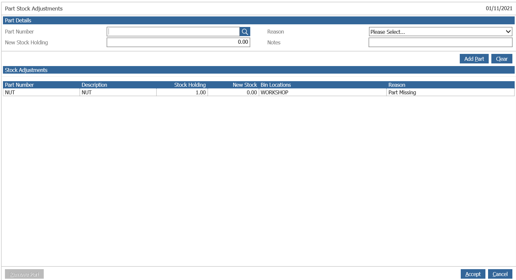Click the part number search magnifier icon
This screenshot has height=280, width=516.
tap(245, 32)
